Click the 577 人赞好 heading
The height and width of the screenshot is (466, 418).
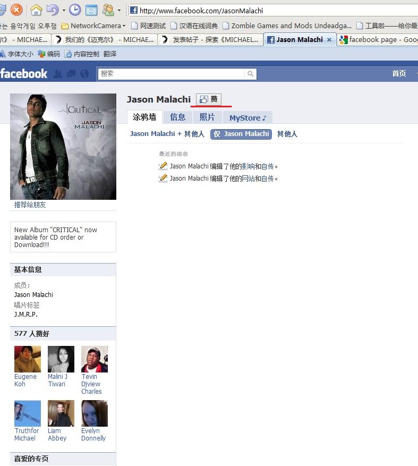[x=32, y=334]
